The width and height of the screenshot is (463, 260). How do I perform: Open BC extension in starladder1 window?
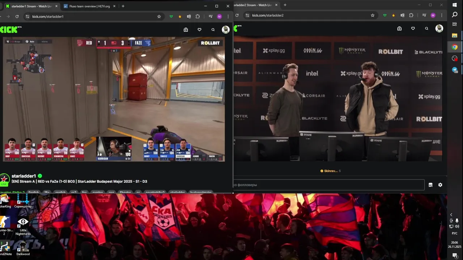(189, 16)
